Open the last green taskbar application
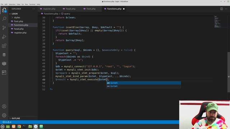The height and width of the screenshot is (129, 230). point(41,126)
